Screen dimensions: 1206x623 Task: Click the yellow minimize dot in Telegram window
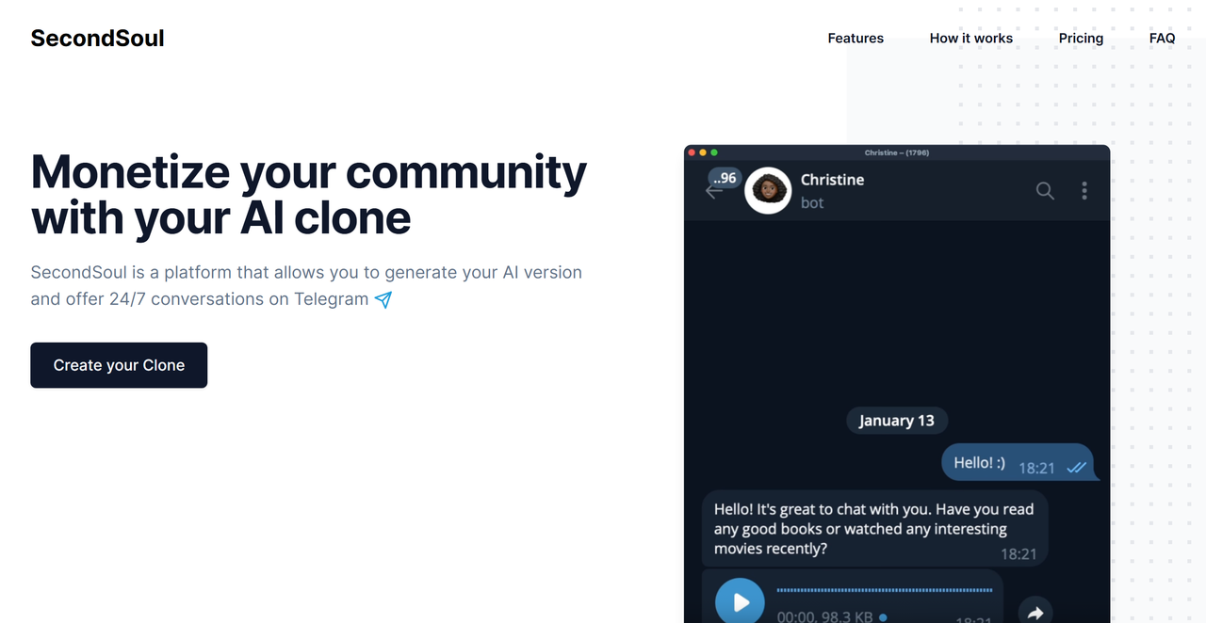(703, 152)
